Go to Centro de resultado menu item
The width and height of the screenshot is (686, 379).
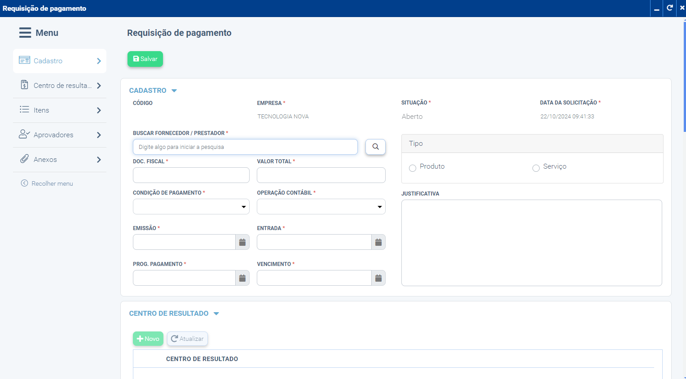pyautogui.click(x=60, y=86)
